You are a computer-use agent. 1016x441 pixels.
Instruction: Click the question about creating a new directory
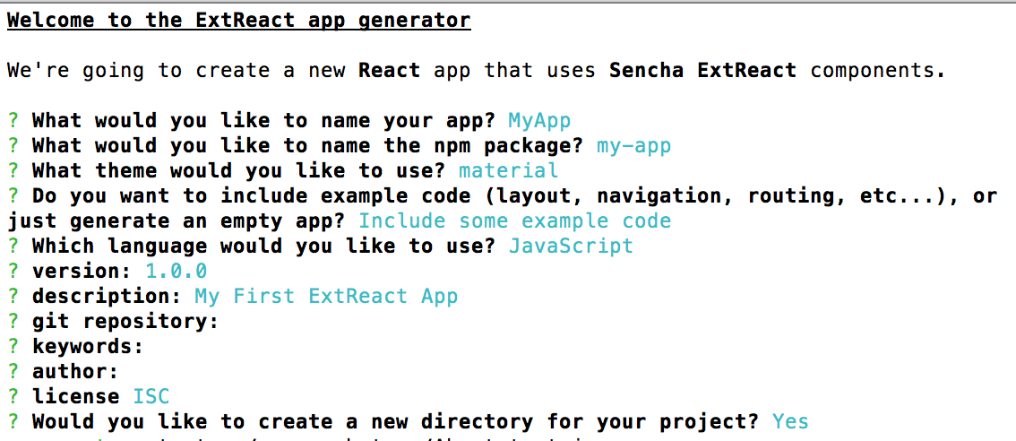point(395,421)
